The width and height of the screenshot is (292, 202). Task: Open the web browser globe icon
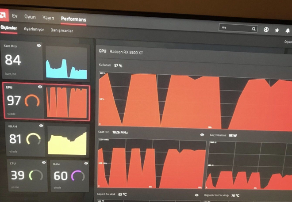(266, 30)
